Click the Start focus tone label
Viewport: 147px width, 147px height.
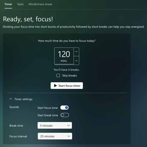tap(48, 108)
